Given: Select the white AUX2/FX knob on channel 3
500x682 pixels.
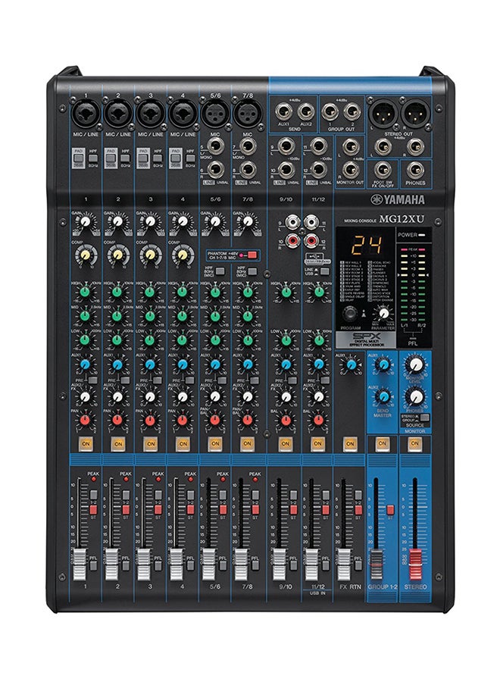Looking at the screenshot, I should [150, 396].
